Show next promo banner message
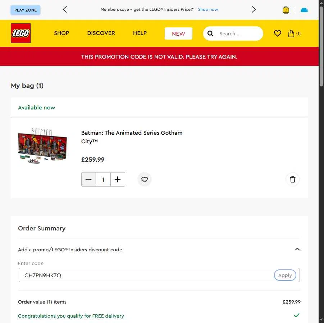The height and width of the screenshot is (323, 324). pyautogui.click(x=254, y=9)
